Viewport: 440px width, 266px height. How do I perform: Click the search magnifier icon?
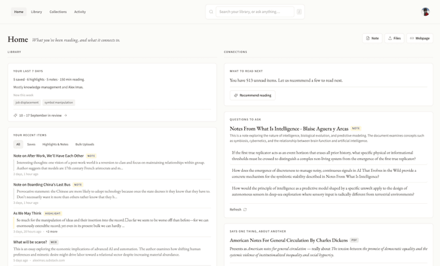211,12
